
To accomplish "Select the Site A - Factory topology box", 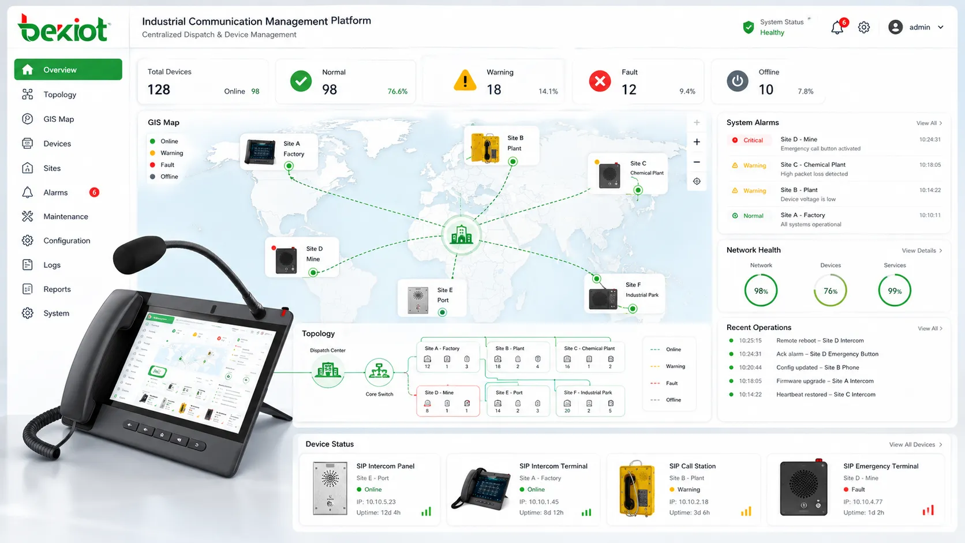I will (x=448, y=357).
